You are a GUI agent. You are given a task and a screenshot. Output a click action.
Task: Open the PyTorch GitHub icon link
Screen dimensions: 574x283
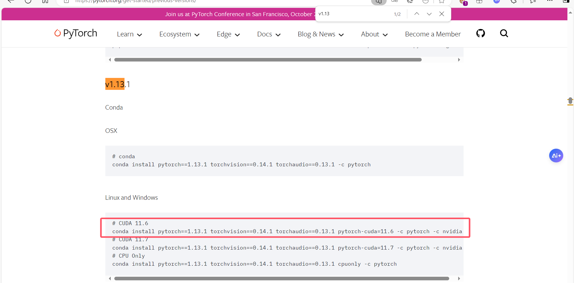481,33
